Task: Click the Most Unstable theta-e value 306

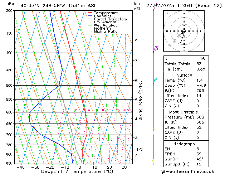Action: coord(200,122)
